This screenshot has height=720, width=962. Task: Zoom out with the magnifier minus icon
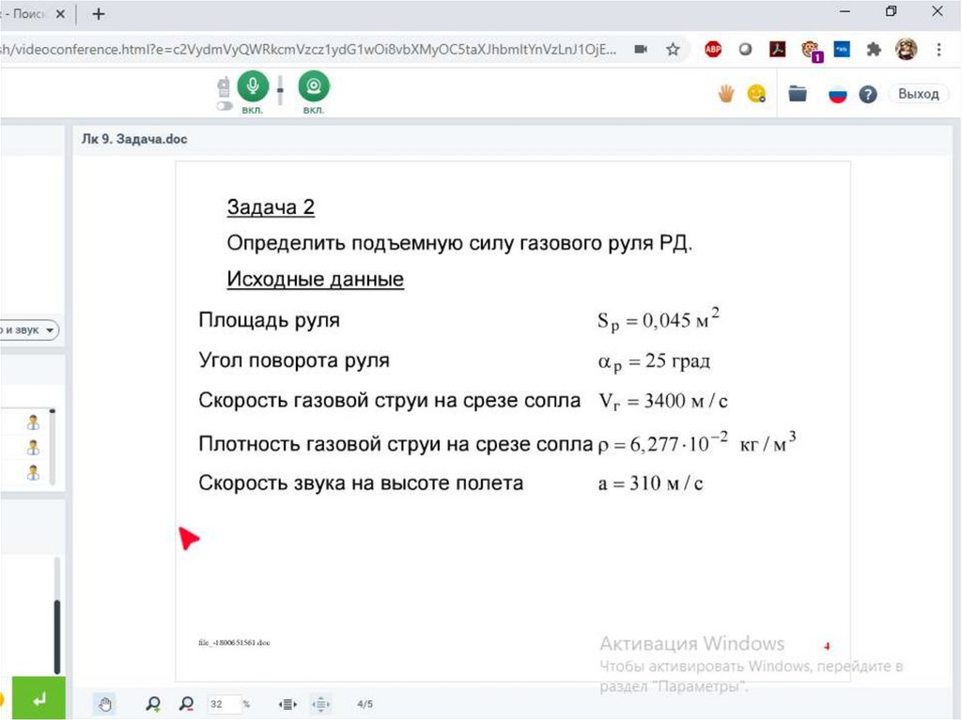[x=187, y=703]
